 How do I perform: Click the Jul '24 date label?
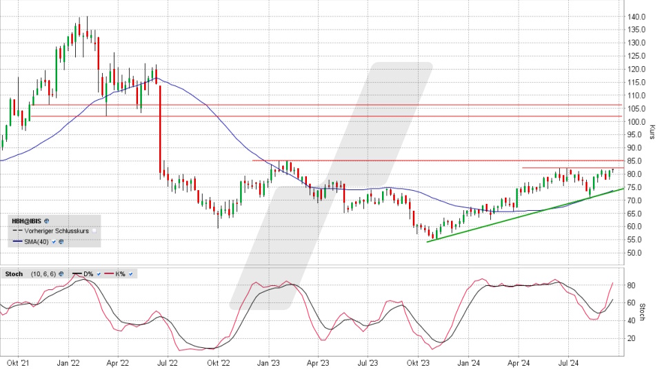[568, 363]
